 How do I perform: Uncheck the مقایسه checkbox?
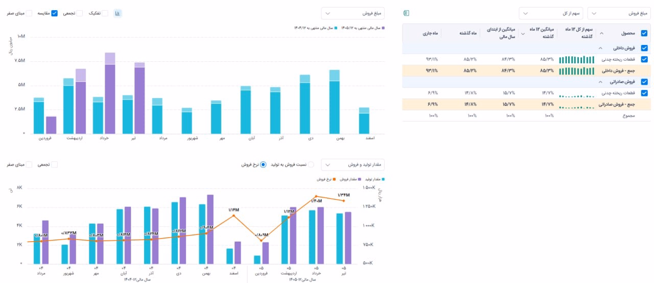(55, 13)
